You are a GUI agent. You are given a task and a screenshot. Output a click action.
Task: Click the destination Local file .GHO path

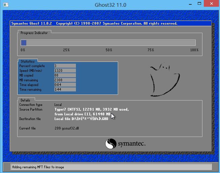81,119
